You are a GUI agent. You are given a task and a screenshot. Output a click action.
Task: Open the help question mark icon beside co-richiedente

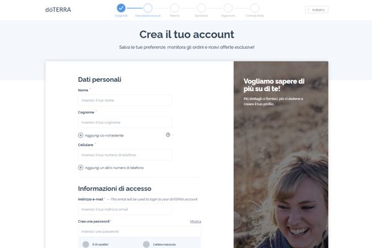pyautogui.click(x=168, y=135)
